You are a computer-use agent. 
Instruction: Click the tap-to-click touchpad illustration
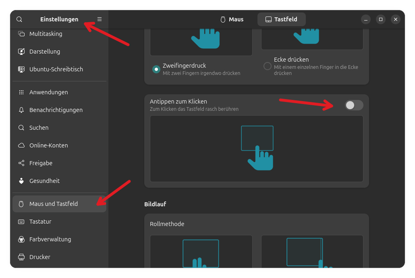click(257, 149)
